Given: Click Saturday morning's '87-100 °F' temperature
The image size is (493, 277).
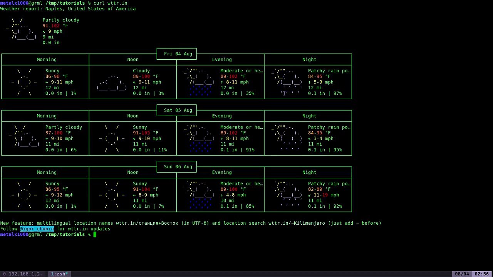Looking at the screenshot, I should pyautogui.click(x=58, y=133).
